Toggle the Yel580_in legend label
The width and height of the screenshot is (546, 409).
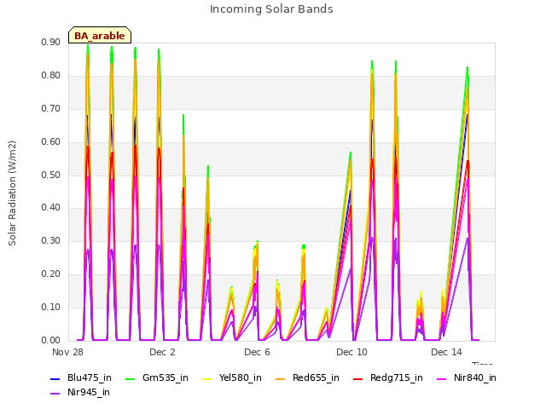click(x=241, y=377)
